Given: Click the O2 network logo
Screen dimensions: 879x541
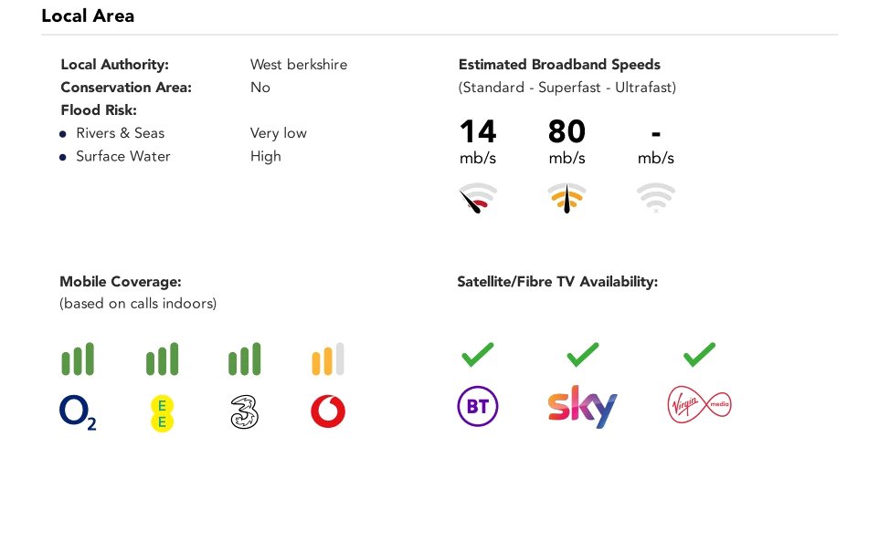Looking at the screenshot, I should coord(78,412).
